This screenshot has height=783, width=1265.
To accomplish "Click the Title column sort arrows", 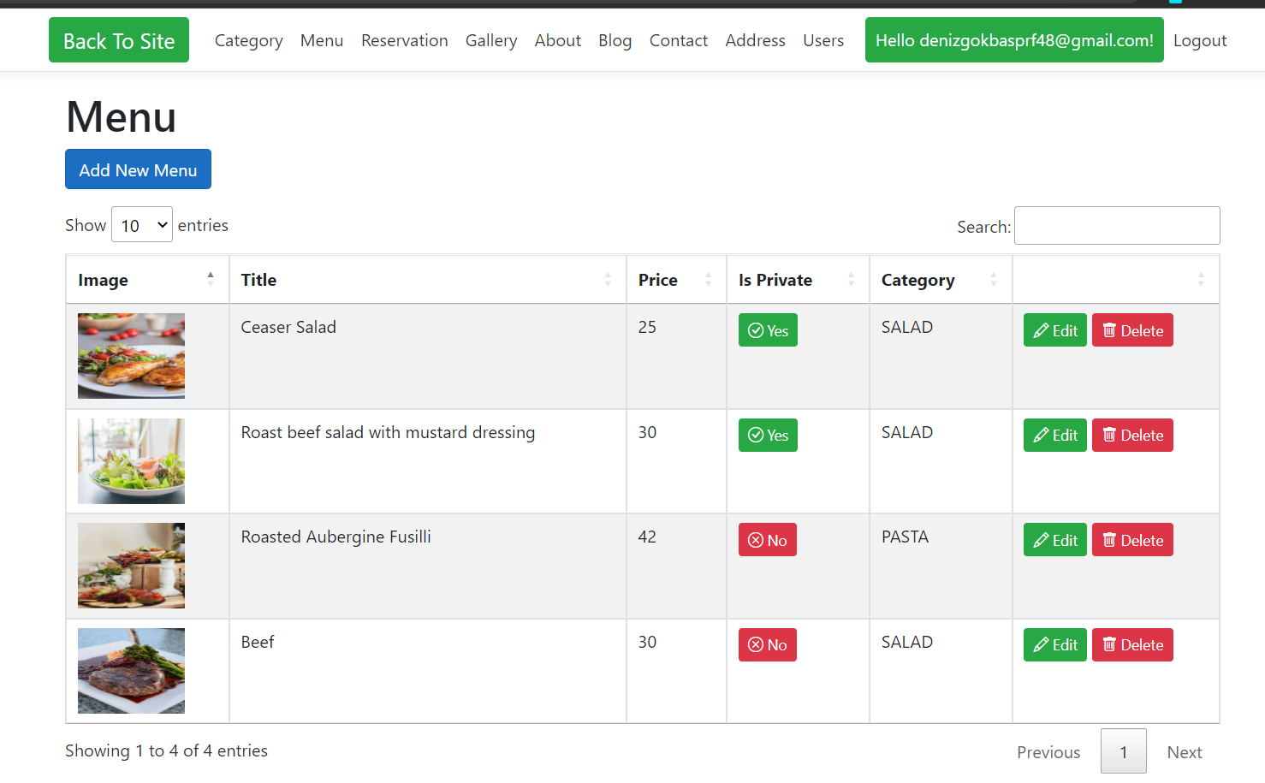I will [x=608, y=280].
